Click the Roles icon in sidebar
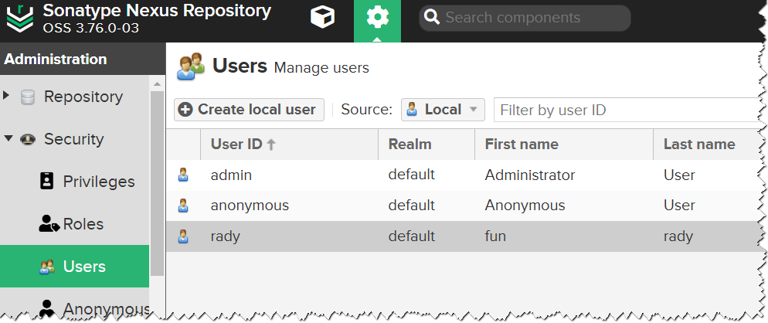 point(49,224)
